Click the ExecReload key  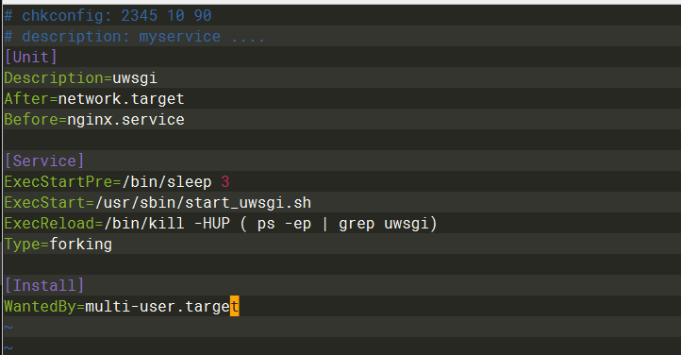49,224
